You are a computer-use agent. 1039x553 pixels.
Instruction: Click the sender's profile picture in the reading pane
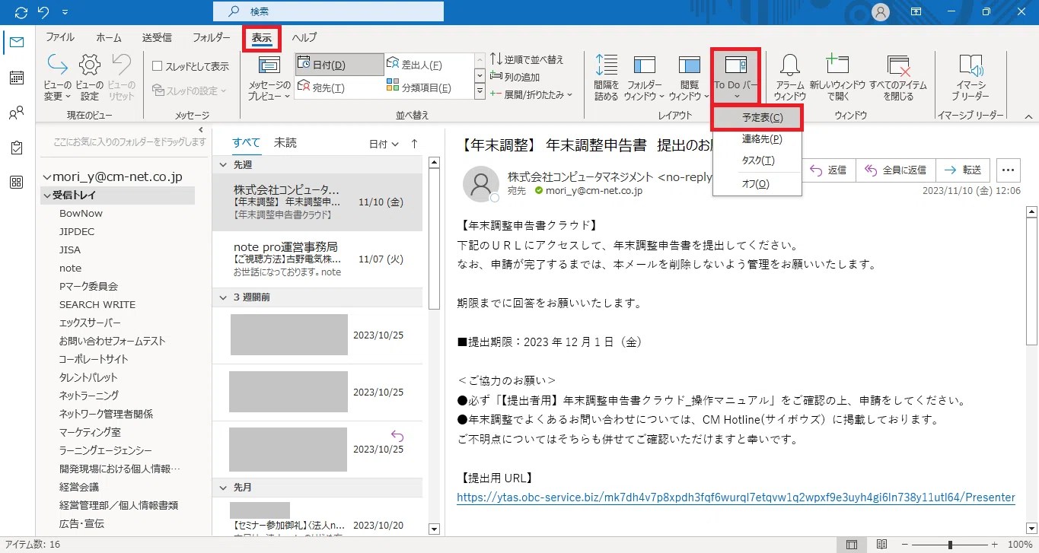(x=481, y=183)
